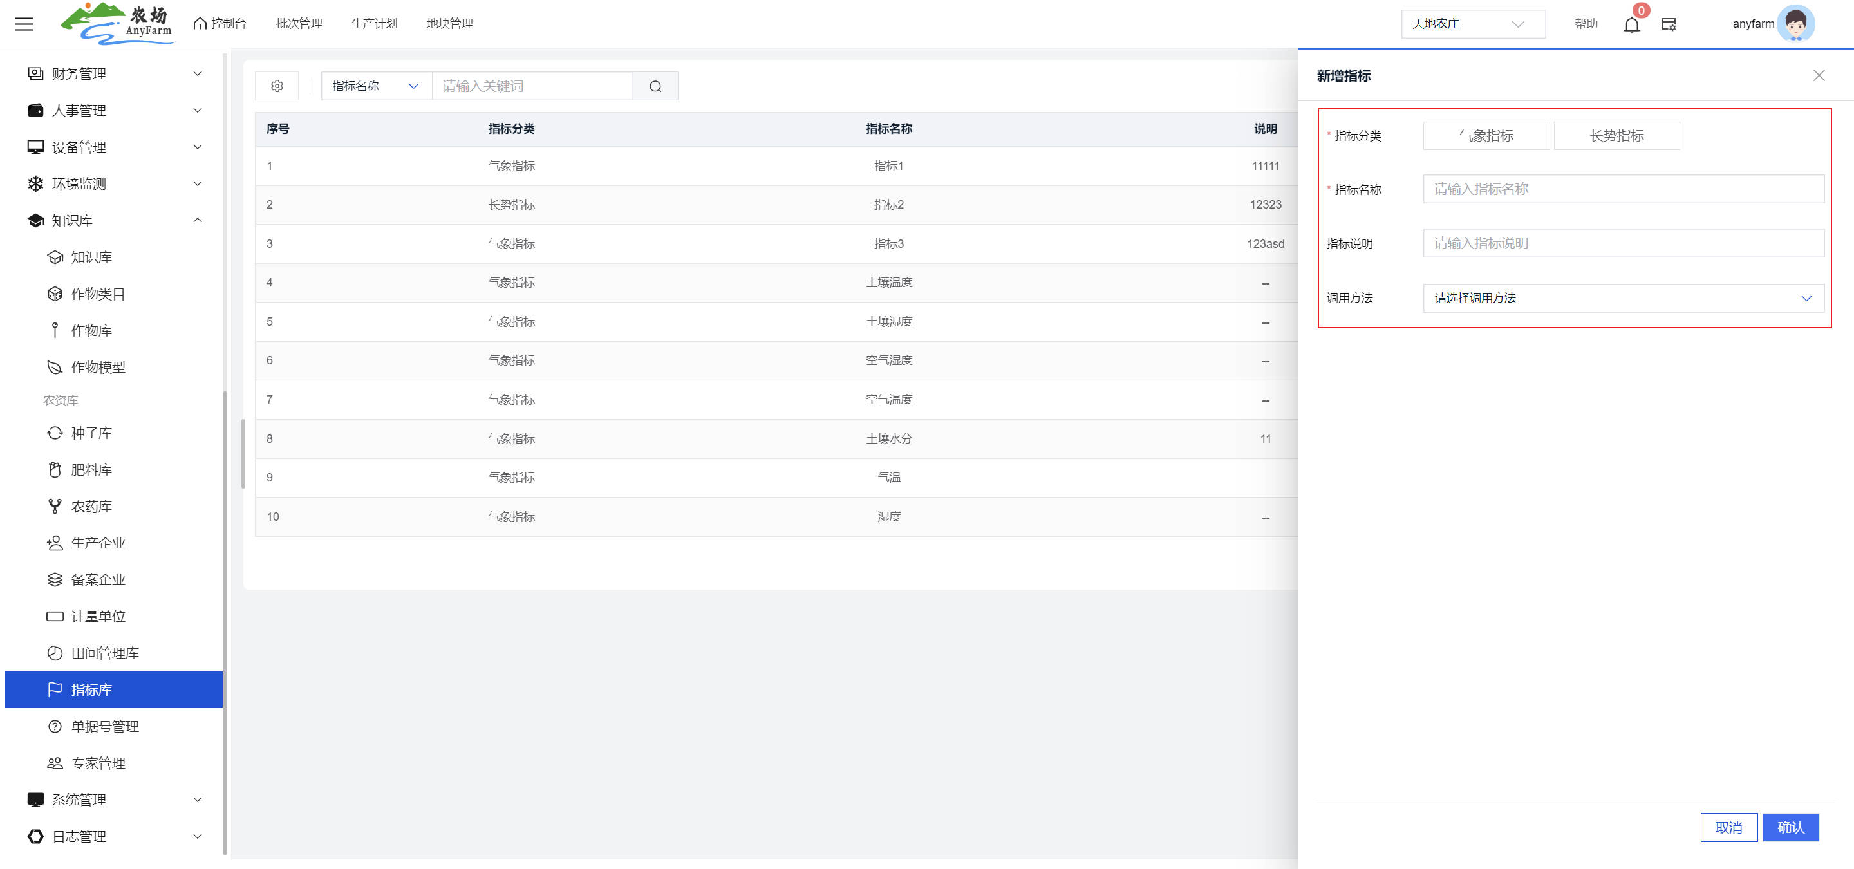
Task: Click the hamburger menu icon
Action: [24, 24]
